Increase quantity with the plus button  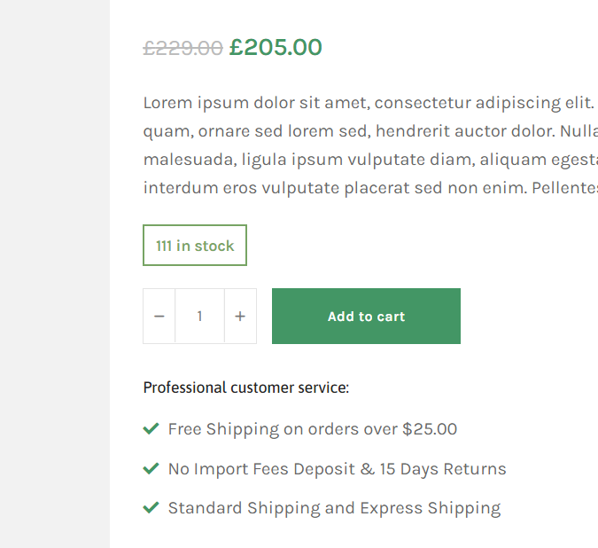point(240,317)
